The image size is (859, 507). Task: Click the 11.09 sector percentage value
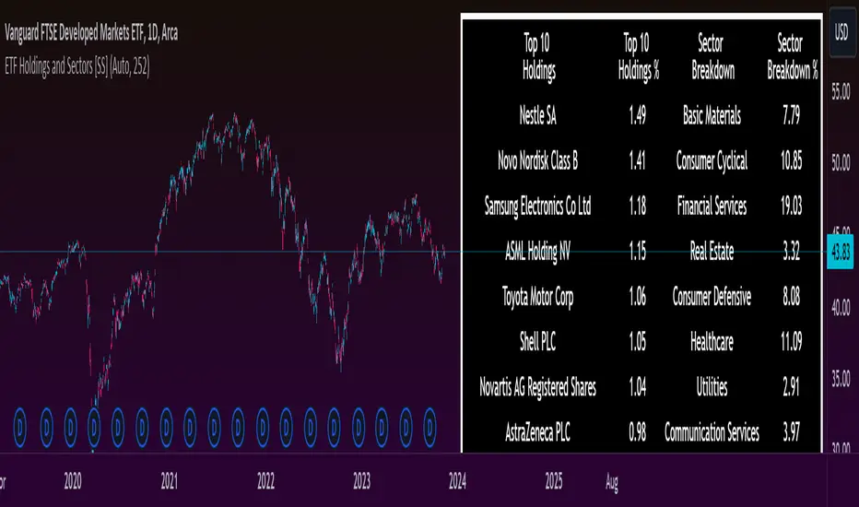click(791, 342)
